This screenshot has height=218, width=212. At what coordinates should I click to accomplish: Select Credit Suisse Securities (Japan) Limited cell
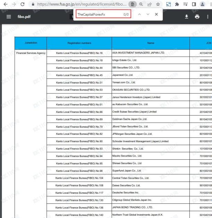pos(150,112)
